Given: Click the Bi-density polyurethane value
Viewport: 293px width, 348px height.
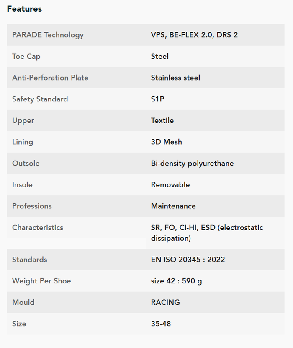Looking at the screenshot, I should (193, 164).
